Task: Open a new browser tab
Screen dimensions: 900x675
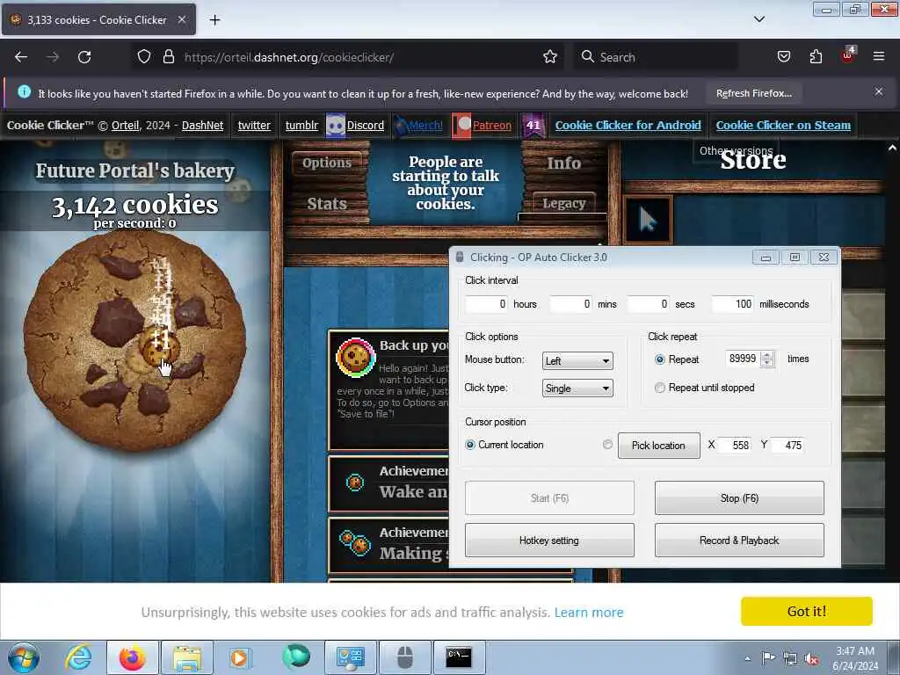Action: tap(214, 20)
